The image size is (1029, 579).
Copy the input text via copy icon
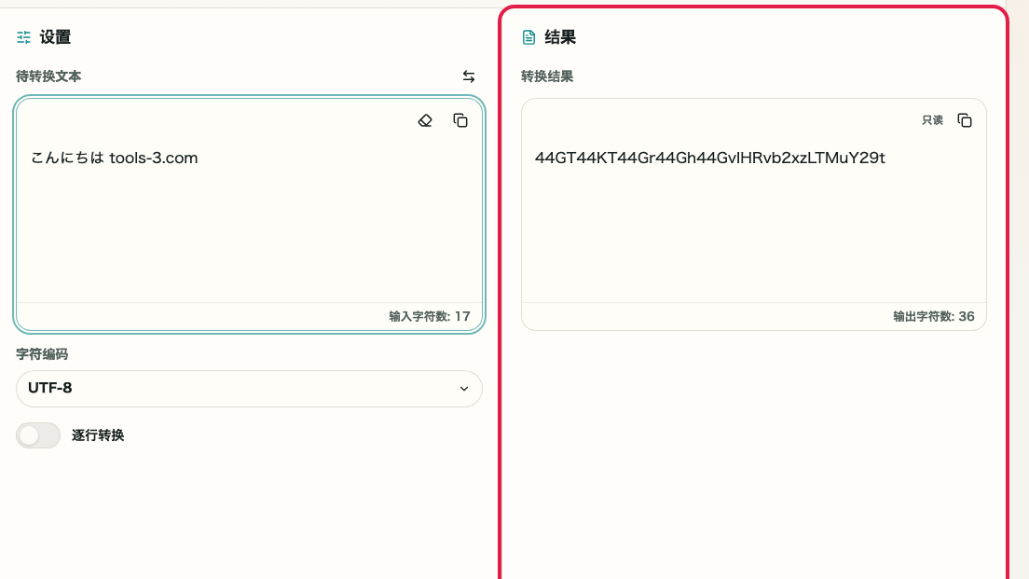click(x=460, y=121)
